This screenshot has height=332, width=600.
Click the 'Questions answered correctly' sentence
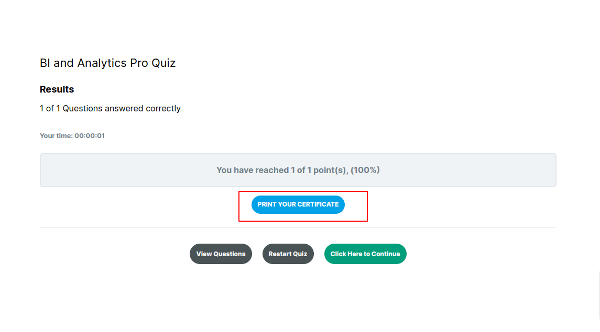coord(122,109)
